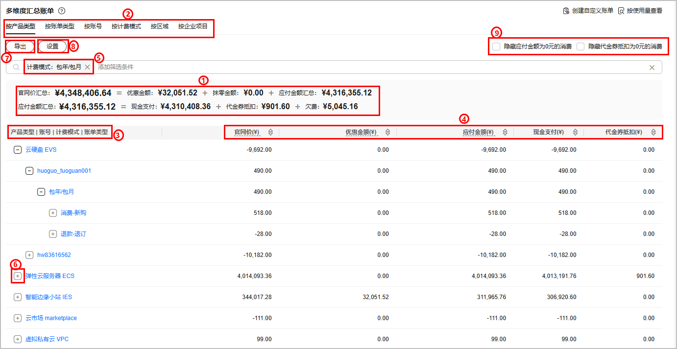Screen dimensions: 677x349
Task: Switch to the 按账单类型 tab
Action: coord(59,26)
